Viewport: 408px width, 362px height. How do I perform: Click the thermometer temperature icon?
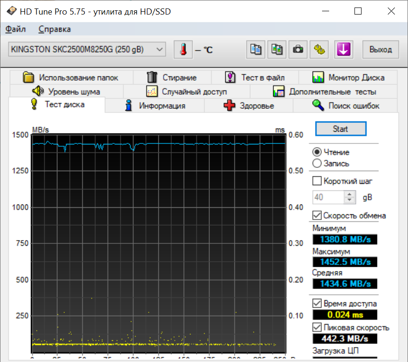pyautogui.click(x=183, y=49)
